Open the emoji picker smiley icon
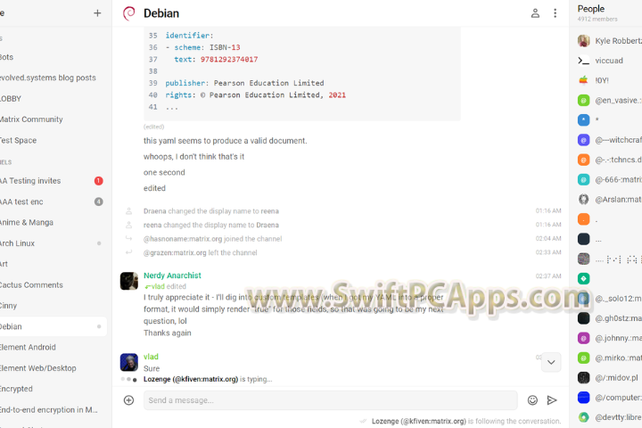Screen dimensions: 642x428 (x=532, y=400)
